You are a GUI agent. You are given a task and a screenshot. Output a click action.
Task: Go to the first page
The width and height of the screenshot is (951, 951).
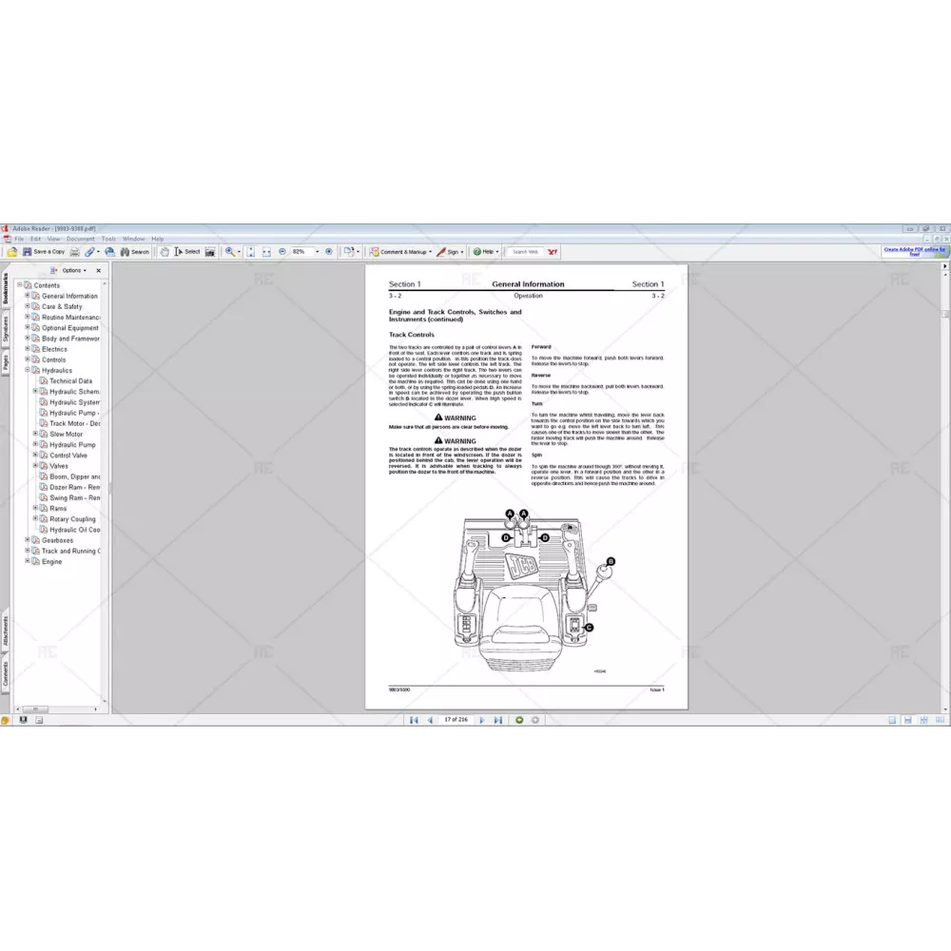(414, 720)
